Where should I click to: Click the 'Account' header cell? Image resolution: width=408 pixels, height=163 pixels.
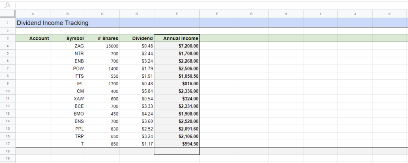coord(33,39)
